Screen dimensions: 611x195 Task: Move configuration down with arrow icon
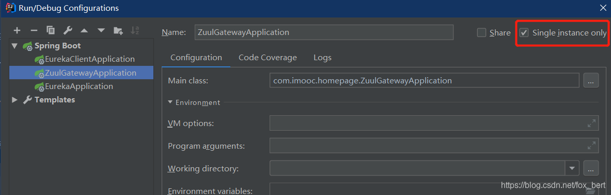click(101, 30)
